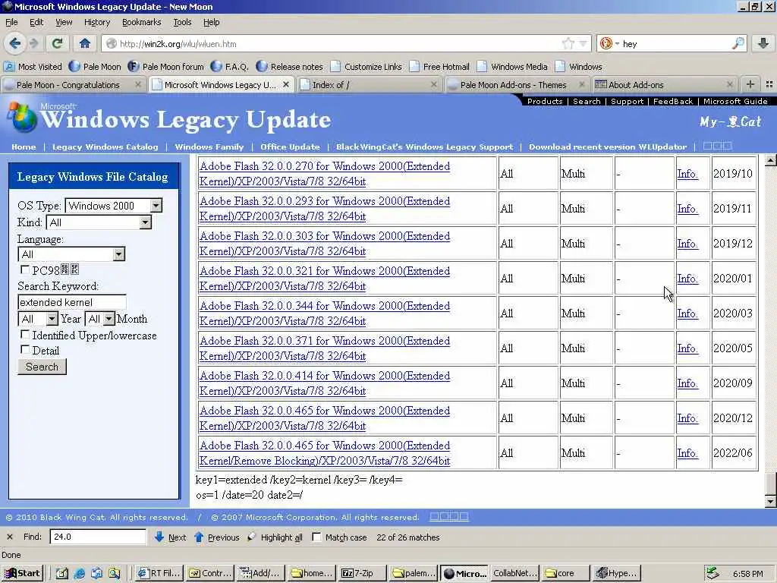Toggle Highlight all in Find bar
Viewport: 777px width, 583px height.
[275, 537]
